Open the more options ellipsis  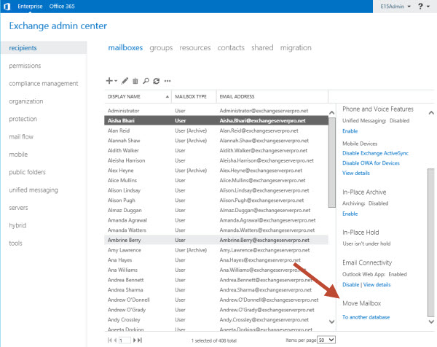168,81
